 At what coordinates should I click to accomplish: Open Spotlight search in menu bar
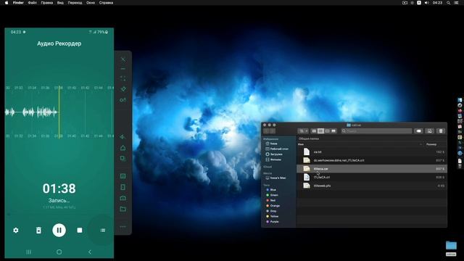(448, 3)
